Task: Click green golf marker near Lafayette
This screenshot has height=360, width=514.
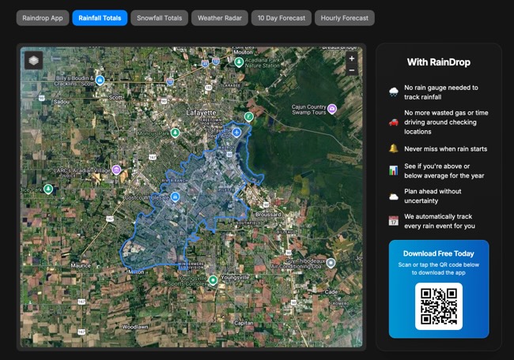Action: pyautogui.click(x=249, y=117)
